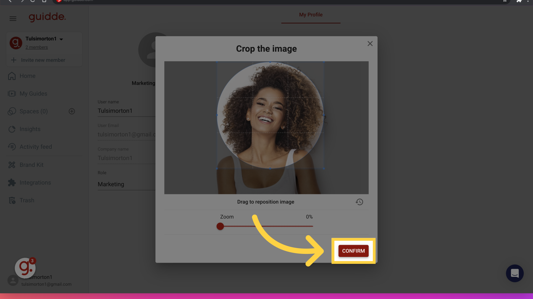Image resolution: width=533 pixels, height=299 pixels.
Task: Select the My Profile tab
Action: coord(310,15)
